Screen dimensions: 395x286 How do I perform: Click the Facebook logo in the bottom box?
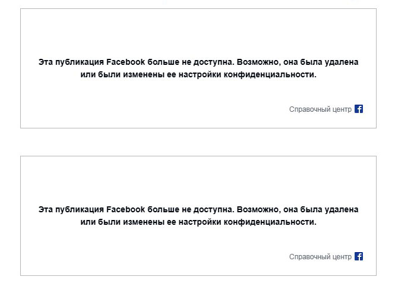pos(359,256)
